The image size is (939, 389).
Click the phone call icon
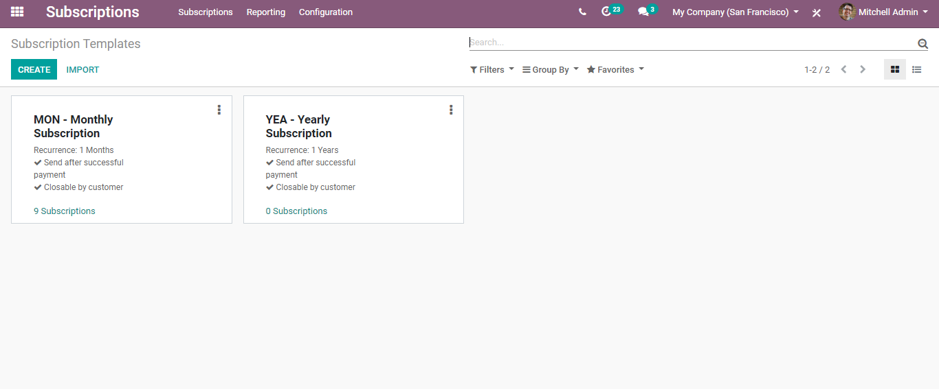coord(582,12)
